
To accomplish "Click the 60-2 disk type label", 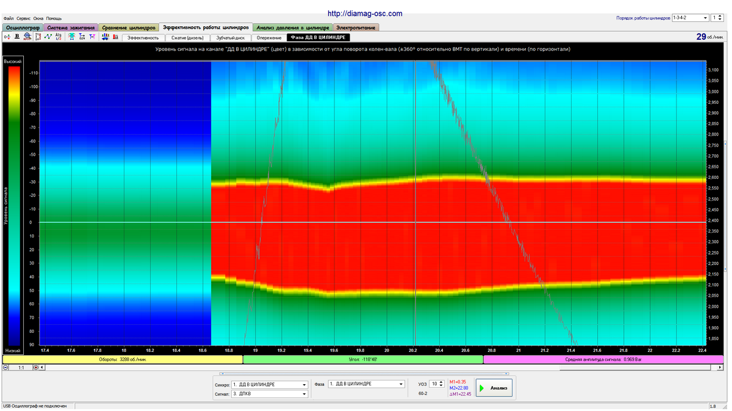I will 423,394.
